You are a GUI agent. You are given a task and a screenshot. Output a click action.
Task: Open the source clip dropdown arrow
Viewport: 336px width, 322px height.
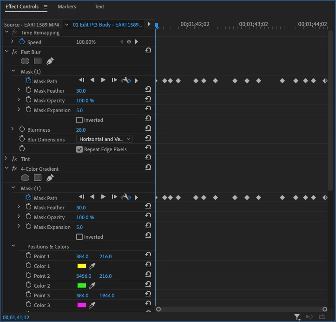tap(66, 25)
